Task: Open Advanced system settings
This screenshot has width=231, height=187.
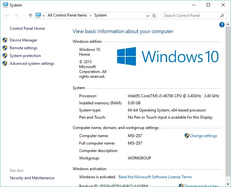Action: [32, 64]
